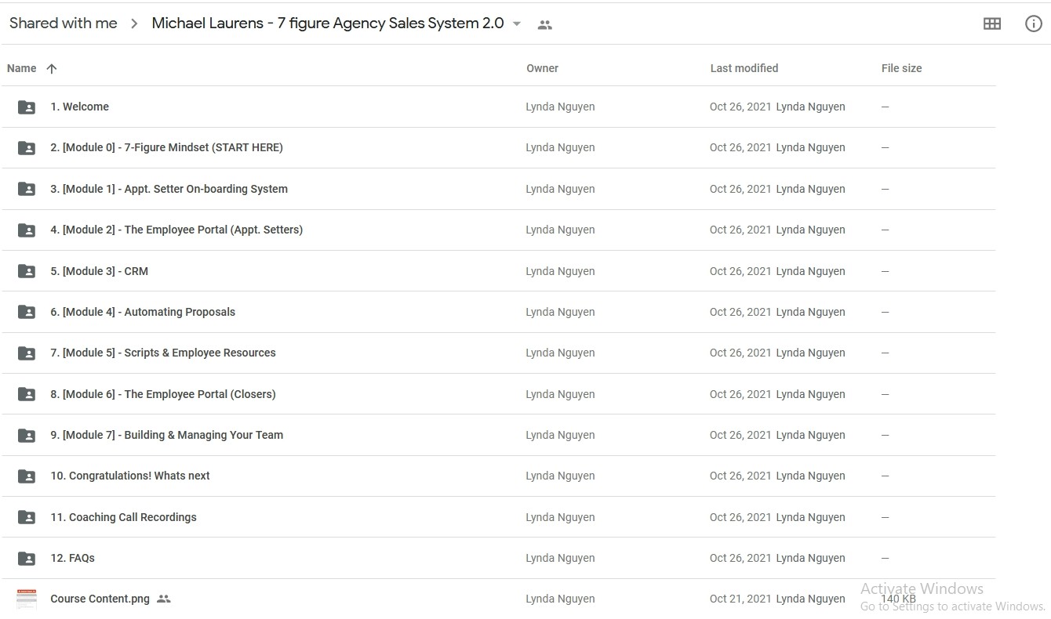Click owner Lynda Nguyen in 12. FAQs row
Viewport: 1051px width, 619px height.
pyautogui.click(x=560, y=558)
